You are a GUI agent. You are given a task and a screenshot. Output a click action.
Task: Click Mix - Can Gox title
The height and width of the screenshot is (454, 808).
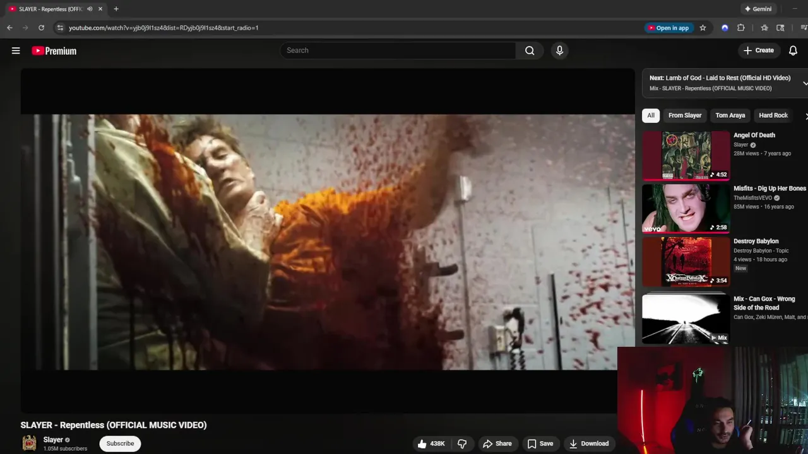point(764,303)
